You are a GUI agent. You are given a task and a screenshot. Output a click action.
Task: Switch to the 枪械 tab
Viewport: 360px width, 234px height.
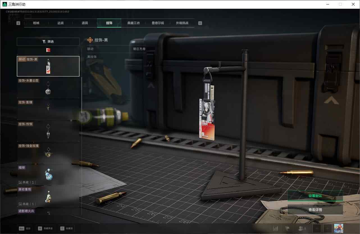click(36, 23)
